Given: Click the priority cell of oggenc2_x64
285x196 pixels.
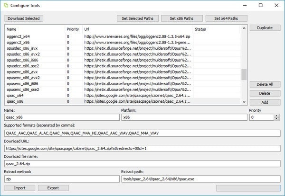Looking at the screenshot, I should click(74, 36).
